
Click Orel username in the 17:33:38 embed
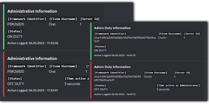click(52, 24)
